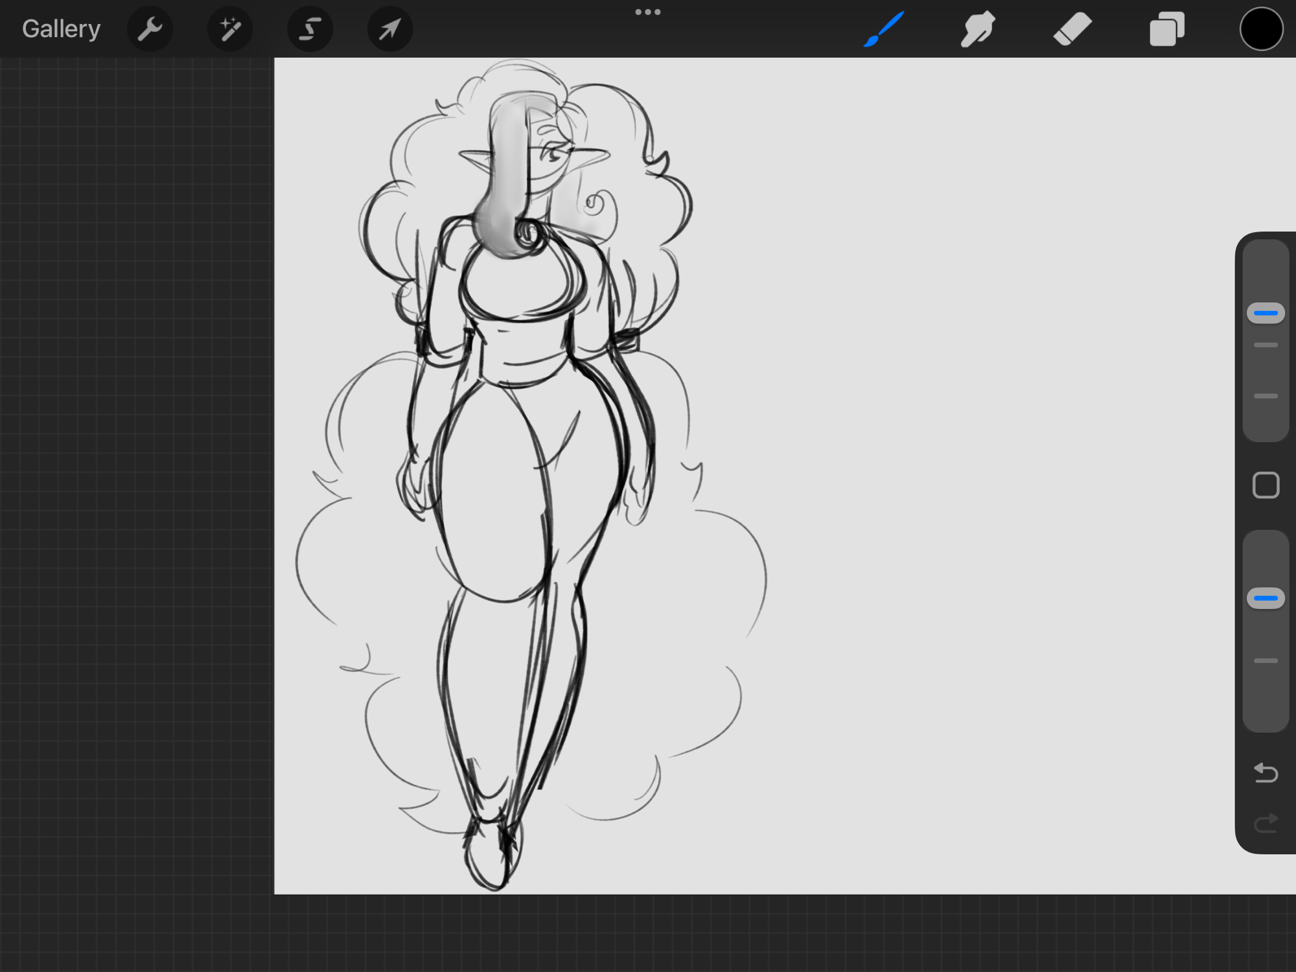The width and height of the screenshot is (1296, 972).
Task: Click the brush size slider handle
Action: tap(1266, 313)
